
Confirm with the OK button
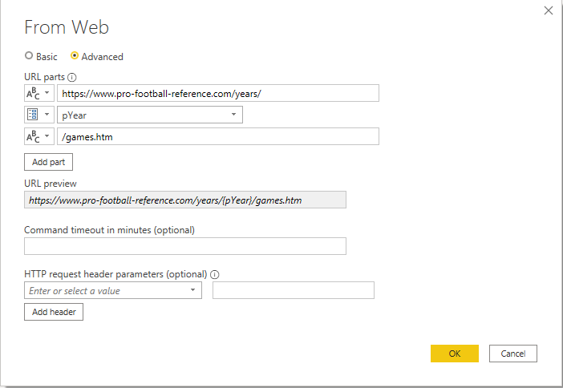point(454,354)
